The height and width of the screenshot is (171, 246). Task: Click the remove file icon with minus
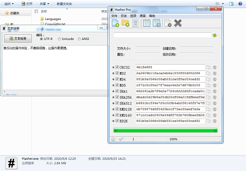168,24
